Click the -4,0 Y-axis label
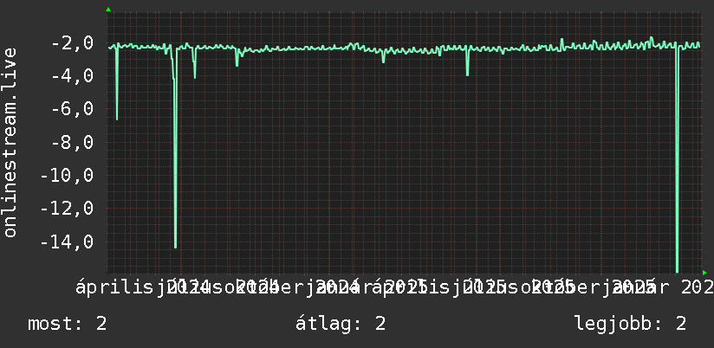 pyautogui.click(x=72, y=76)
